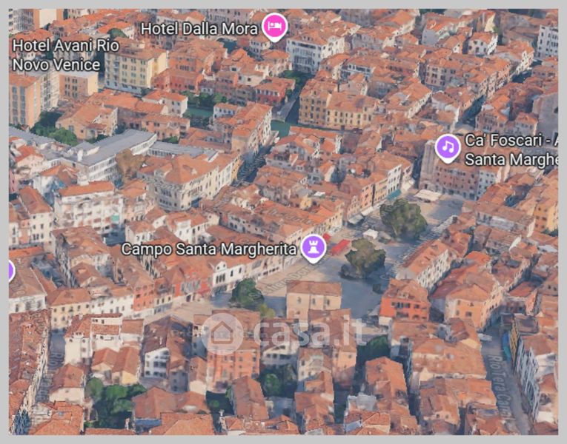This screenshot has height=444, width=567.
Task: Open the Hotel Dalla Mora text label
Action: 199,28
